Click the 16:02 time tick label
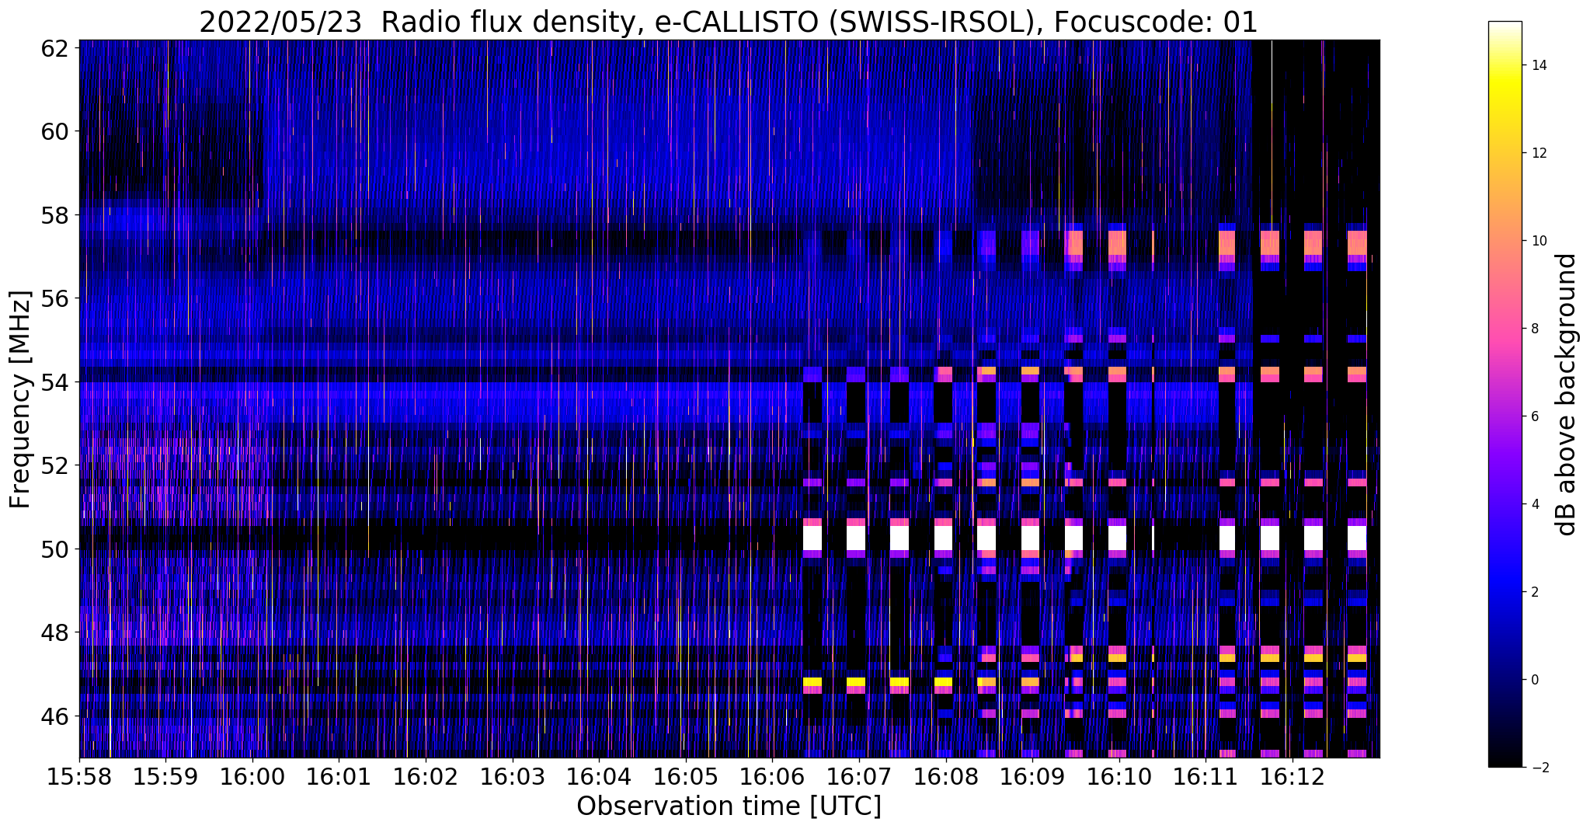 [x=426, y=778]
